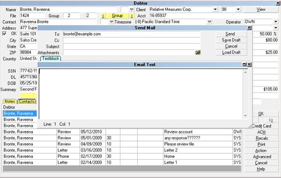Click the Save Draft button
The image size is (281, 178).
[231, 40]
